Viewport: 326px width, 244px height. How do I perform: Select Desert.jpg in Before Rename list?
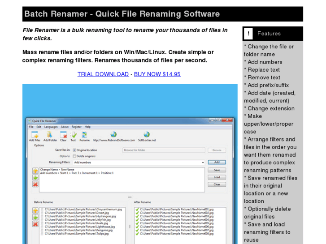point(77,213)
